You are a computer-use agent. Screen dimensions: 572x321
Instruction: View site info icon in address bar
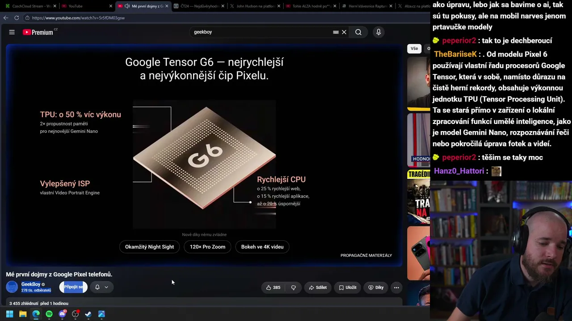pyautogui.click(x=27, y=18)
